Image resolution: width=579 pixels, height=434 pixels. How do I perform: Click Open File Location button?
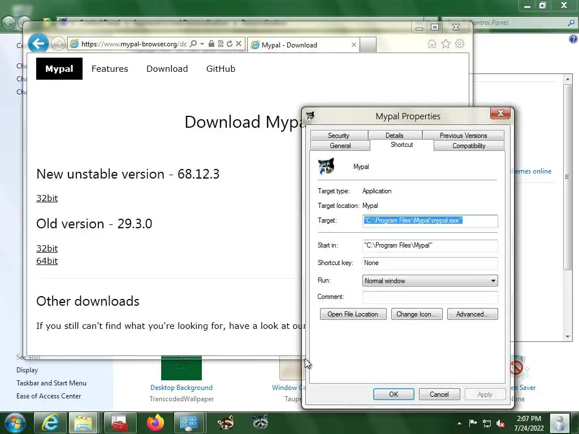[x=353, y=314]
